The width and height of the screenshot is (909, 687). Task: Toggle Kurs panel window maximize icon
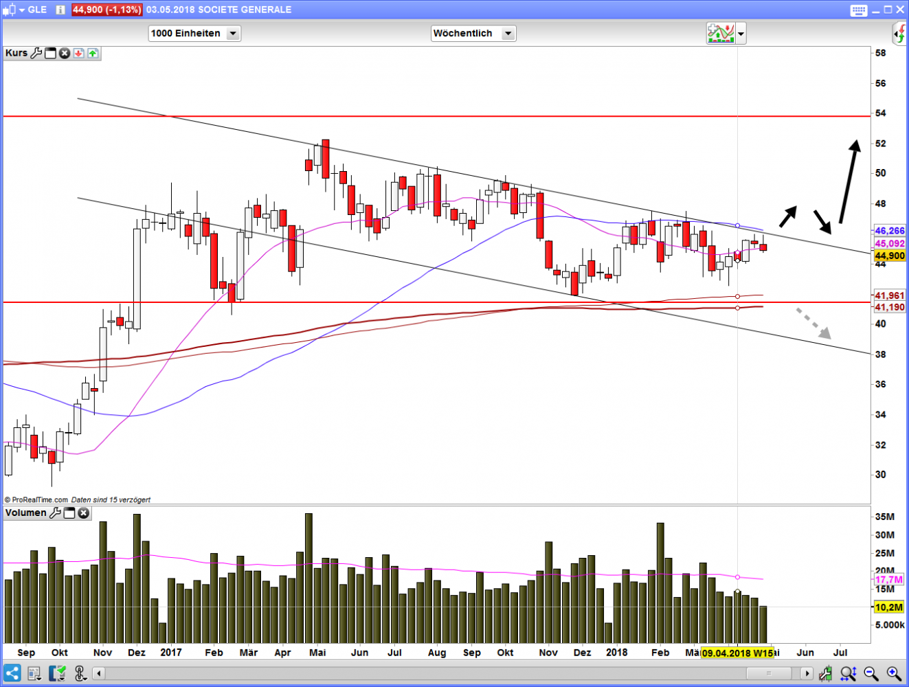click(x=50, y=53)
